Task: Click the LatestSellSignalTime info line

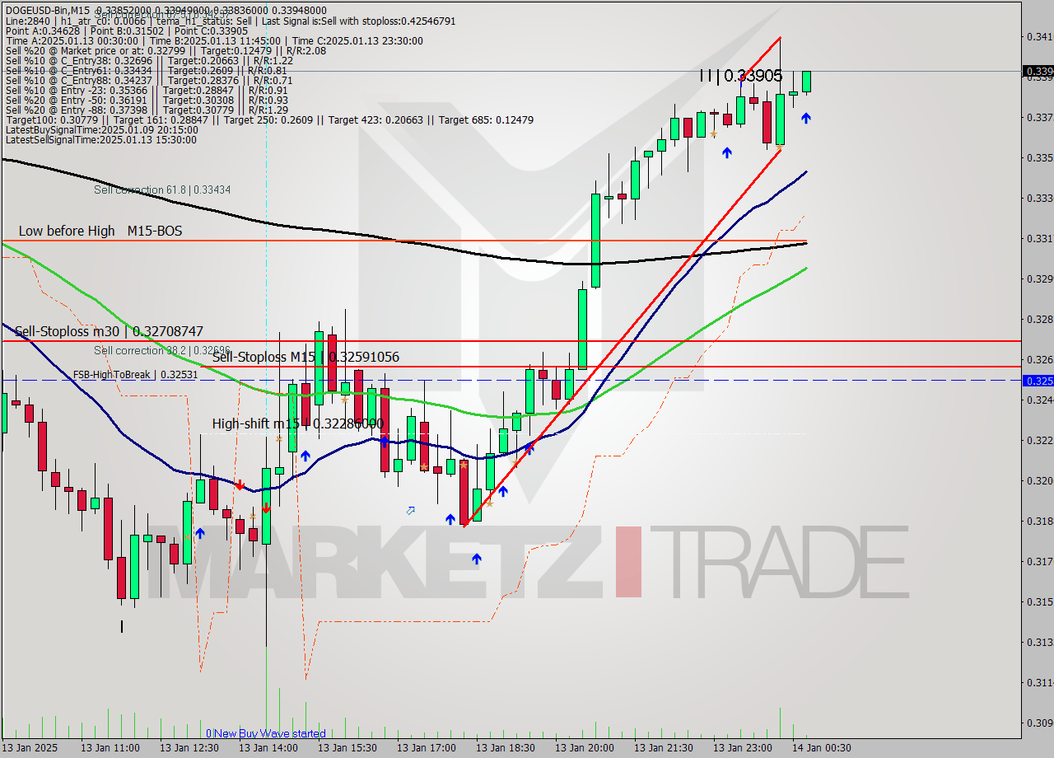Action: (x=101, y=139)
